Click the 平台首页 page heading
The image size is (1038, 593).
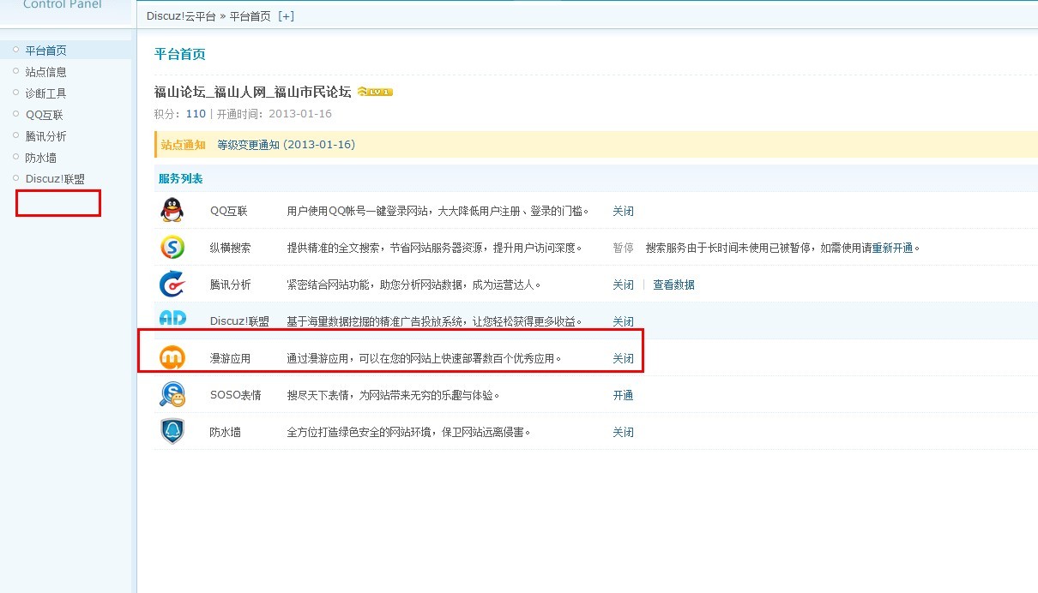click(x=179, y=54)
